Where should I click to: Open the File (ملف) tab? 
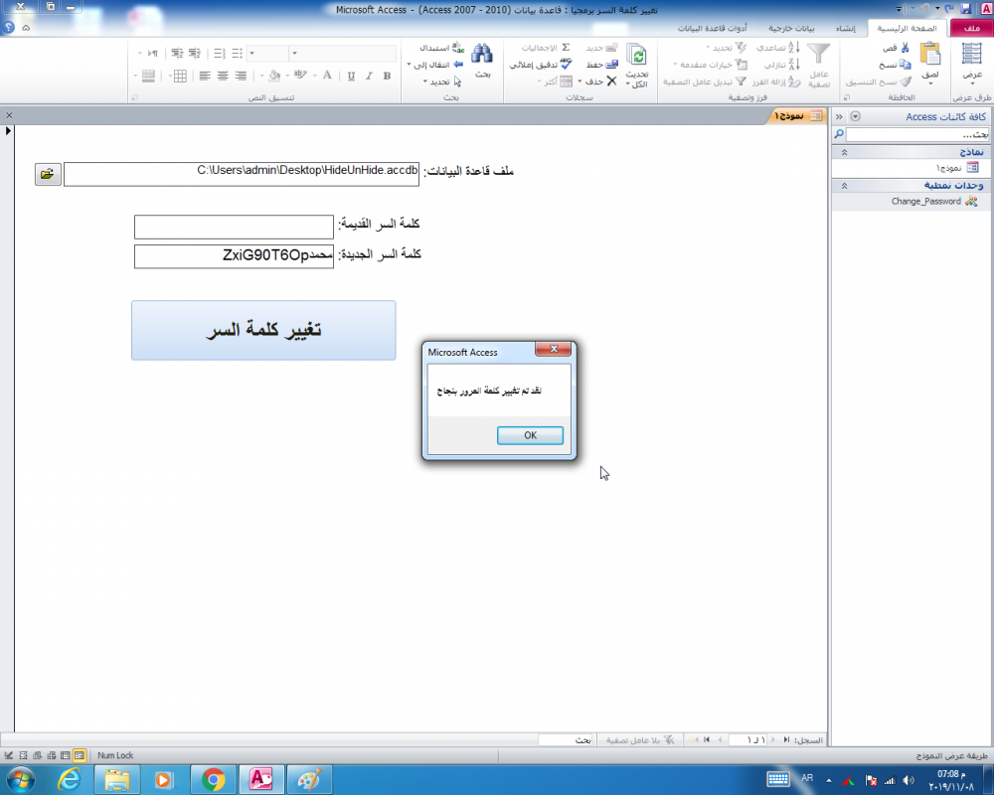pyautogui.click(x=971, y=28)
